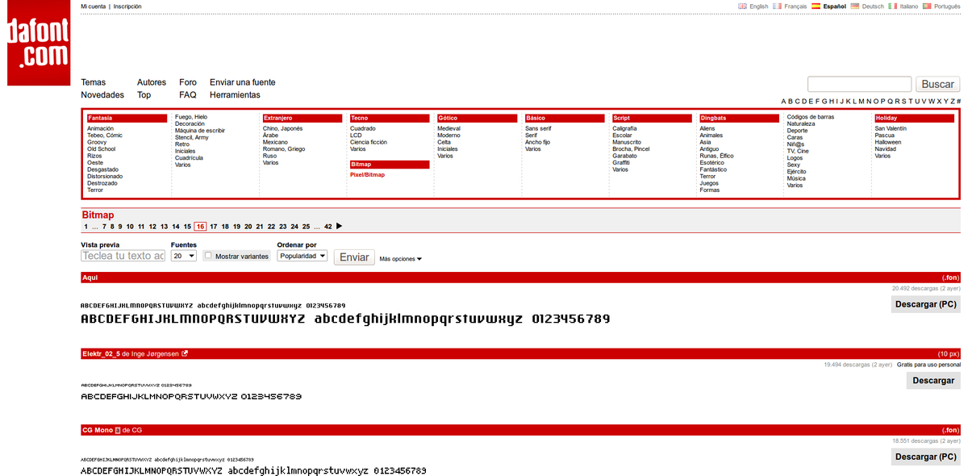Download the Aqui font for PC
Image resolution: width=968 pixels, height=476 pixels.
[926, 304]
